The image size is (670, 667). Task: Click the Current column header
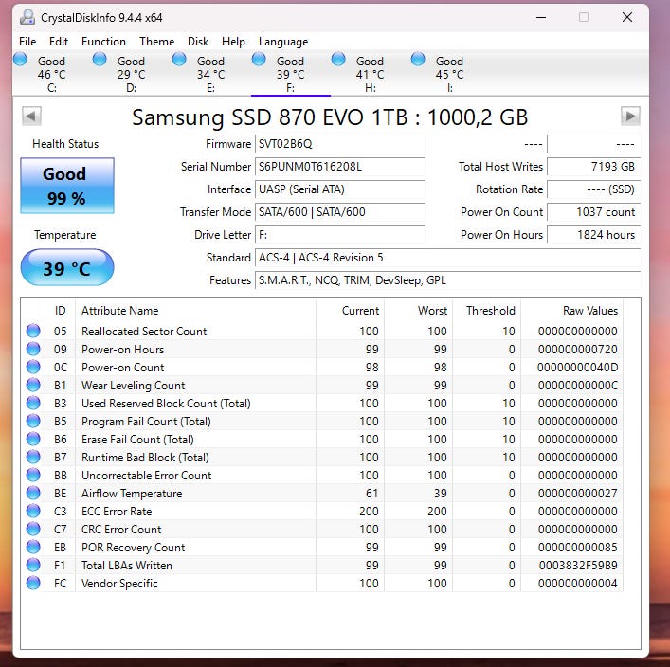point(350,311)
